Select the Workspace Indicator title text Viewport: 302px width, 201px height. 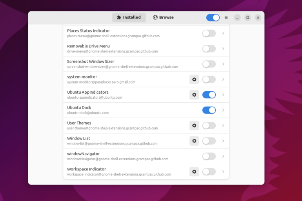[86, 169]
